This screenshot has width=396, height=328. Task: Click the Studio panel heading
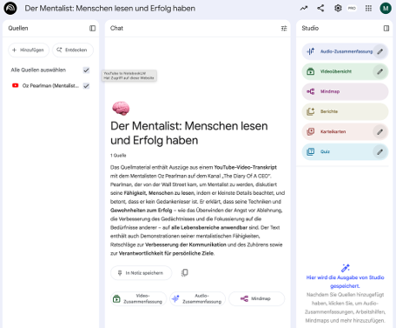310,28
